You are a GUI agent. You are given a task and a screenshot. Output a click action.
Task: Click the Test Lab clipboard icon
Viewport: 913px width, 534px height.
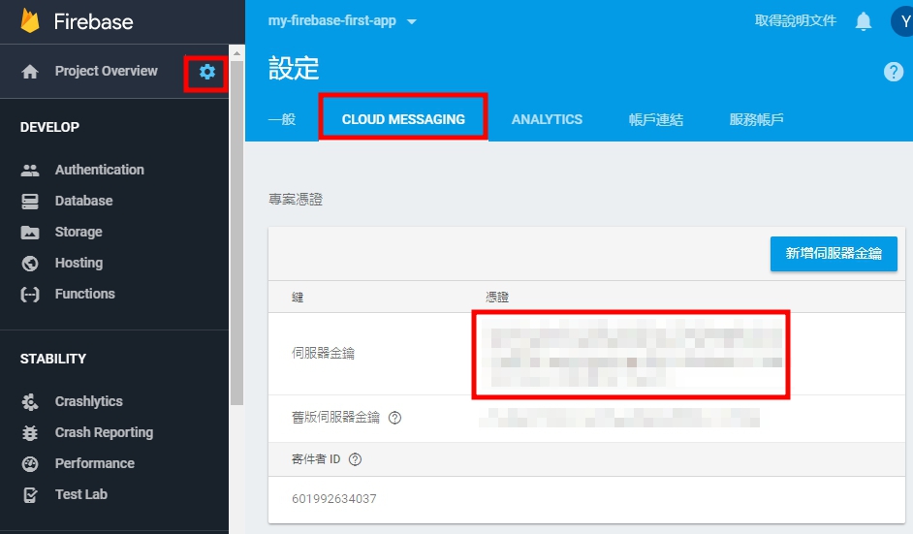(x=30, y=495)
